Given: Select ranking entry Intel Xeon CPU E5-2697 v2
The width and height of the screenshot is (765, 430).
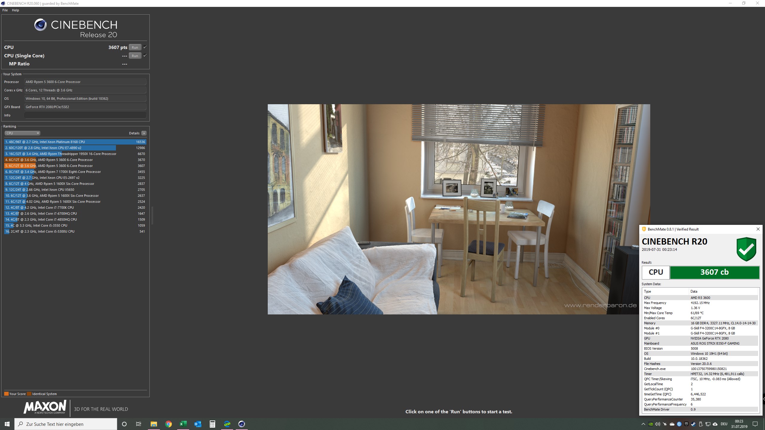Looking at the screenshot, I should coord(75,178).
